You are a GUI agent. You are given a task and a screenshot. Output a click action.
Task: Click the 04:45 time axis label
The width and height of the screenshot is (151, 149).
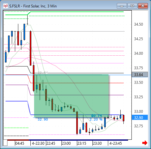click(20, 143)
